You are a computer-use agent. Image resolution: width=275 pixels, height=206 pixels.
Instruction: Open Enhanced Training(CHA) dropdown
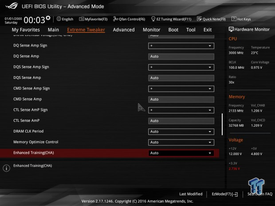[x=181, y=153]
